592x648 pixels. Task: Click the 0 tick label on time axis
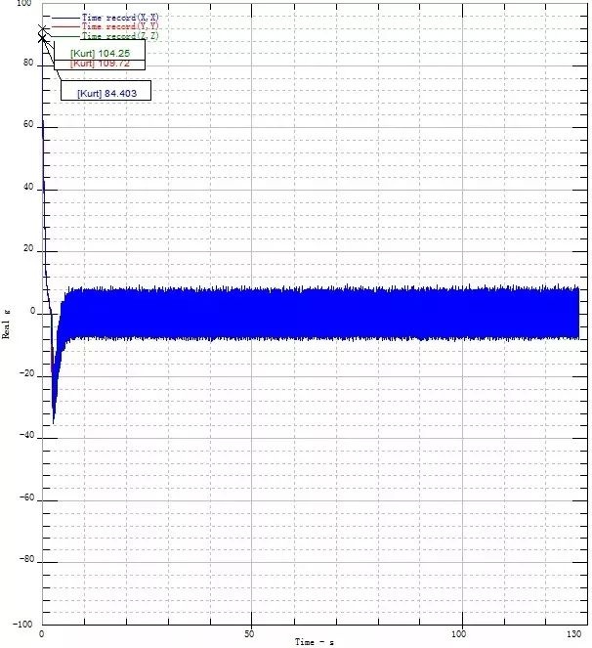(42, 634)
